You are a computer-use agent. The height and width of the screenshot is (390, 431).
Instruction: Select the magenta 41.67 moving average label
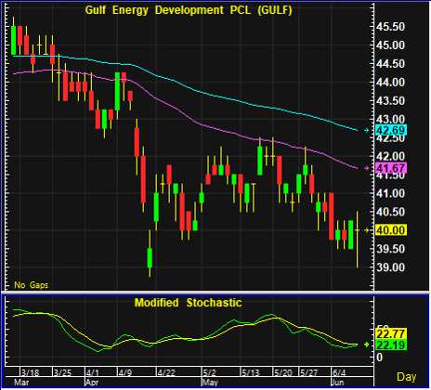pos(391,168)
